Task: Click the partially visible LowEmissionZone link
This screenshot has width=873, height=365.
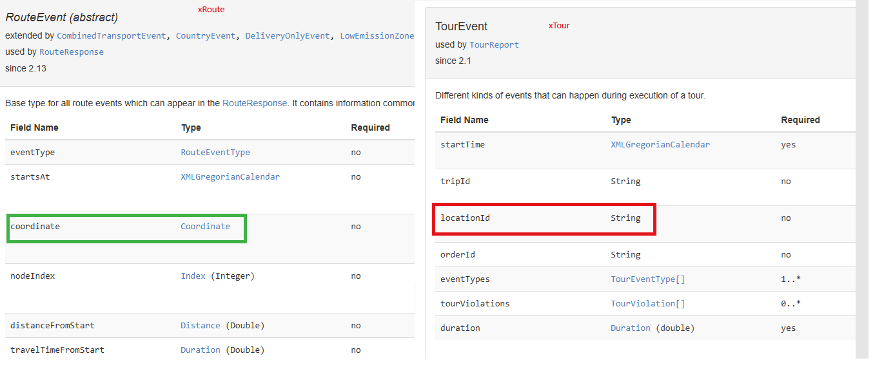Action: (x=377, y=36)
